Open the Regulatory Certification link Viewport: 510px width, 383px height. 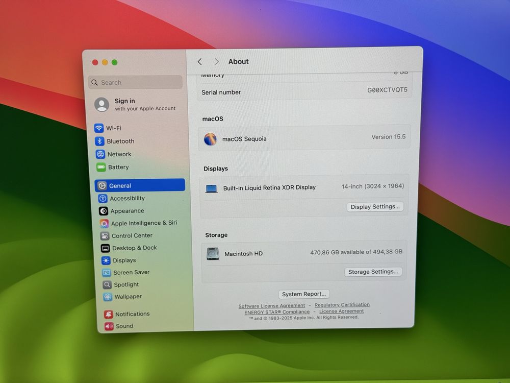(x=342, y=305)
